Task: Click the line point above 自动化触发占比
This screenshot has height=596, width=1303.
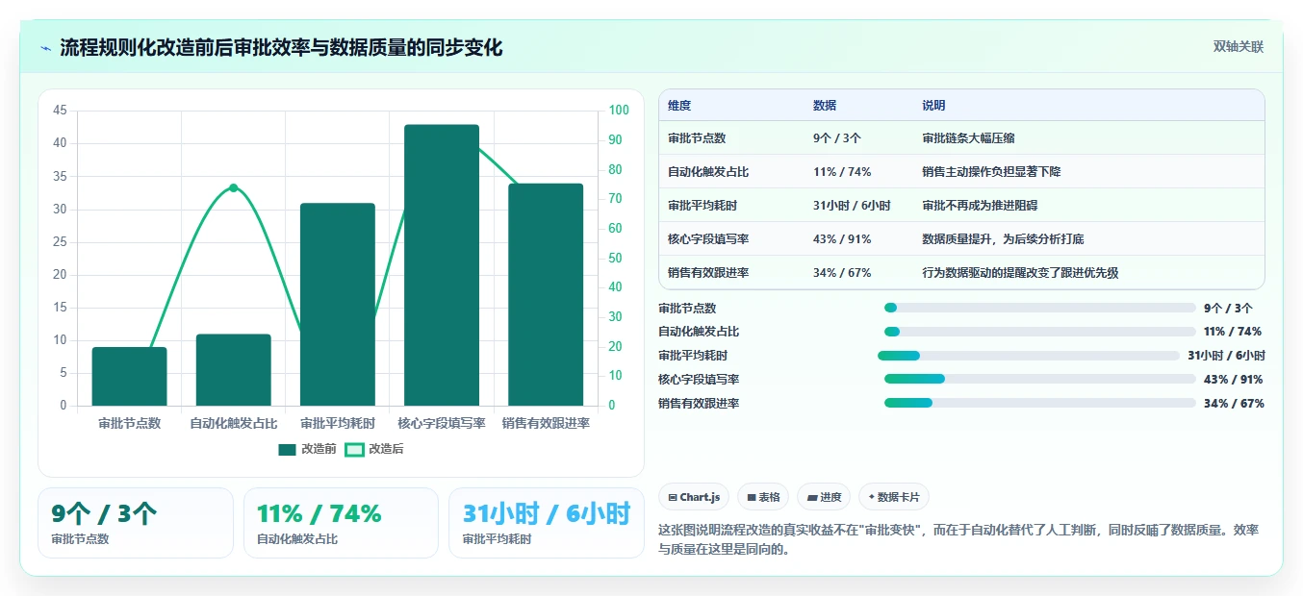Action: 234,187
